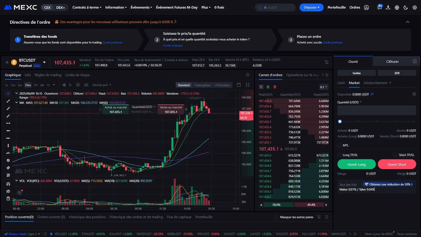Select the magnet snap tool
421x237 pixels.
click(x=8, y=184)
